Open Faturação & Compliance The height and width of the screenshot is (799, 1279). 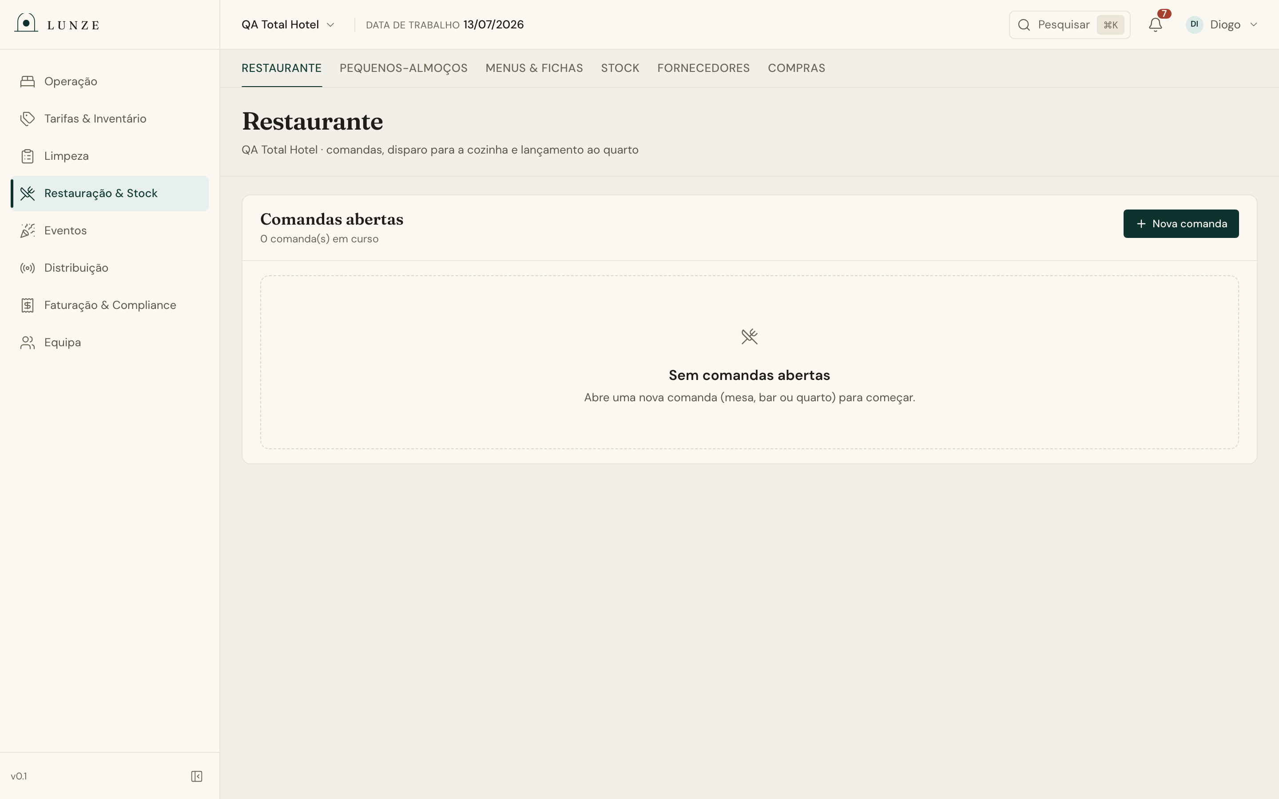coord(109,305)
